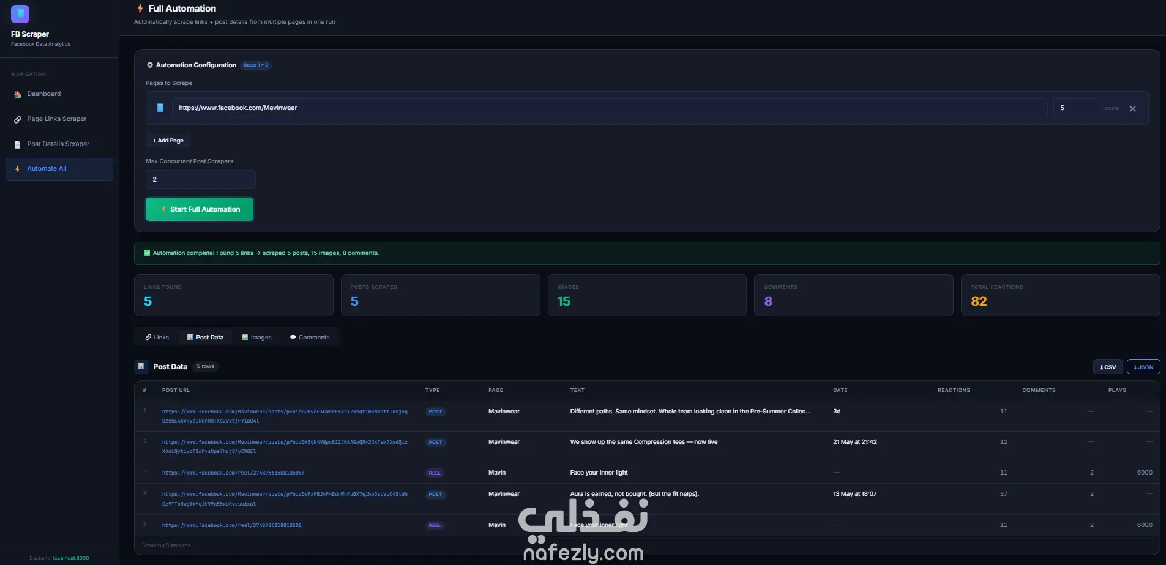Click the REACTIONS column header
This screenshot has width=1166, height=565.
coord(954,390)
